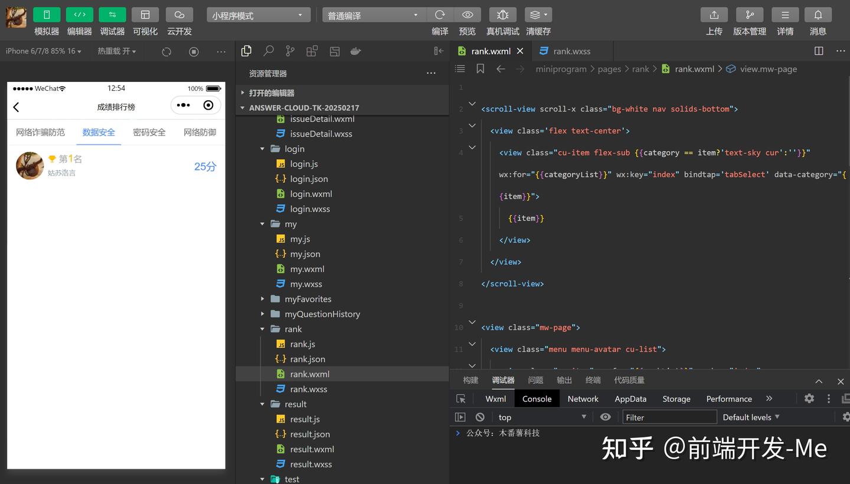Open the Network devtools tab
The width and height of the screenshot is (850, 484).
[583, 399]
